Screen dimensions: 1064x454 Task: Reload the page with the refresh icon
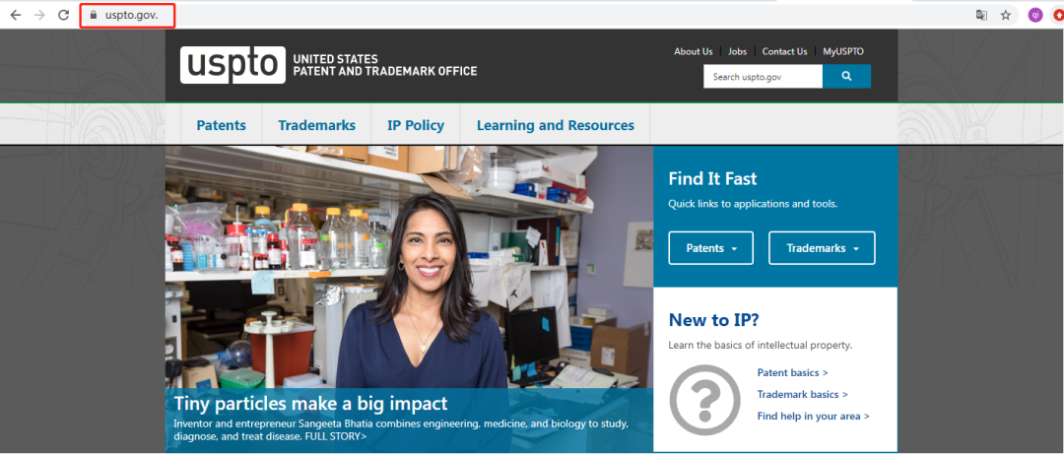[x=64, y=15]
